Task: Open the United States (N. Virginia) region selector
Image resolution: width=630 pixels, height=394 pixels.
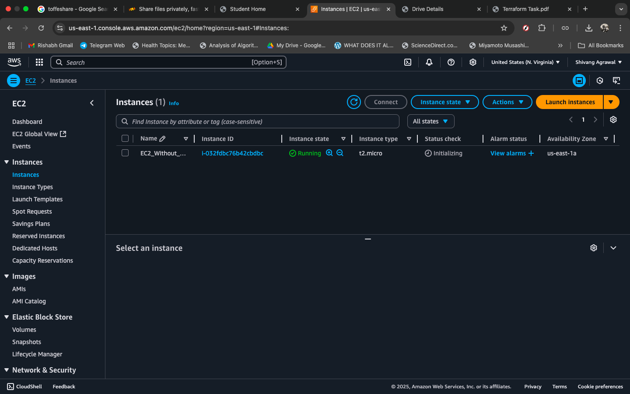Action: [x=525, y=62]
